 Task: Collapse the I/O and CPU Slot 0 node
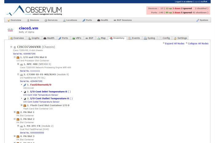[x=15, y=57]
